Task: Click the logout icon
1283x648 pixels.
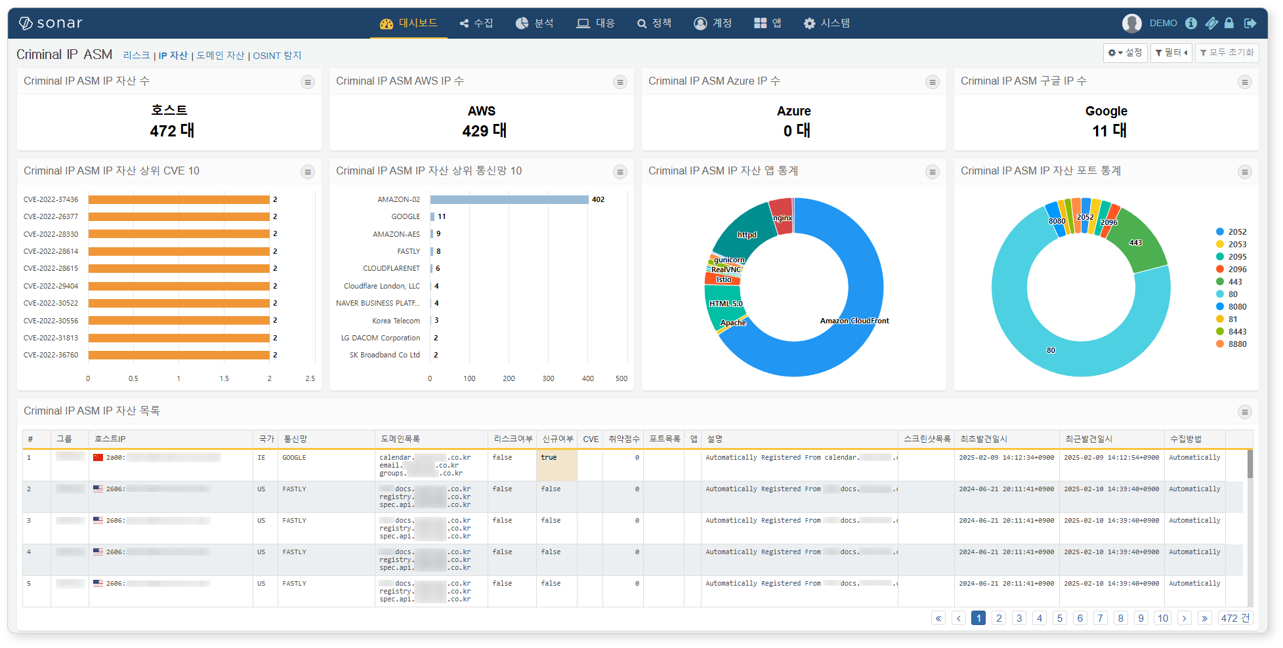Action: pyautogui.click(x=1250, y=23)
